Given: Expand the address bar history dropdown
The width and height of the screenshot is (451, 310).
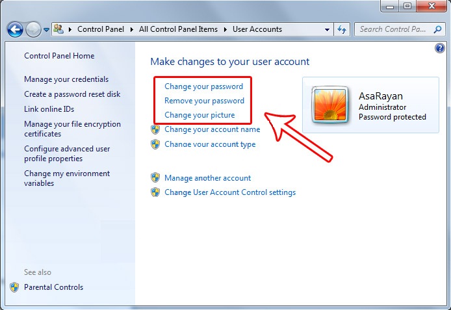Looking at the screenshot, I should [x=328, y=29].
